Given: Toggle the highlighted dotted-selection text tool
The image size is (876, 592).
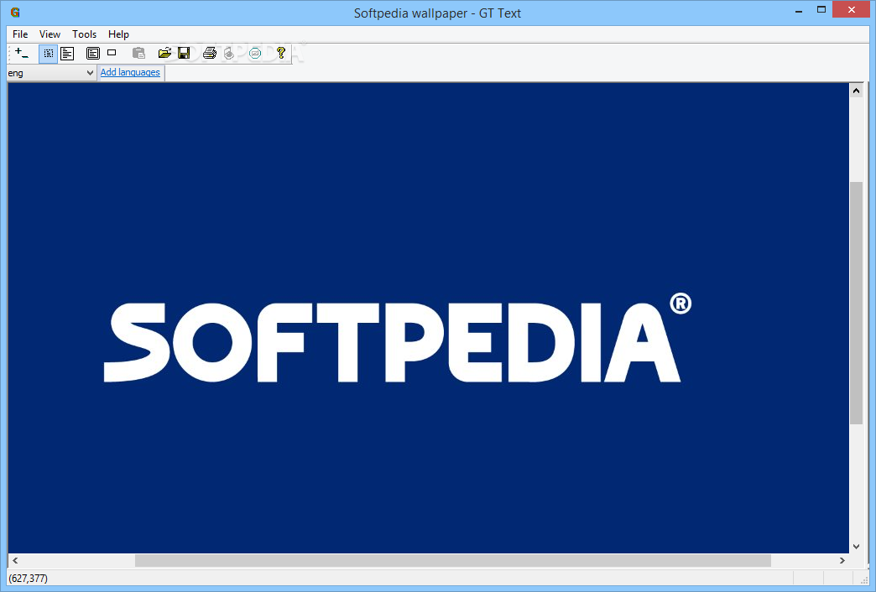Looking at the screenshot, I should click(x=48, y=54).
